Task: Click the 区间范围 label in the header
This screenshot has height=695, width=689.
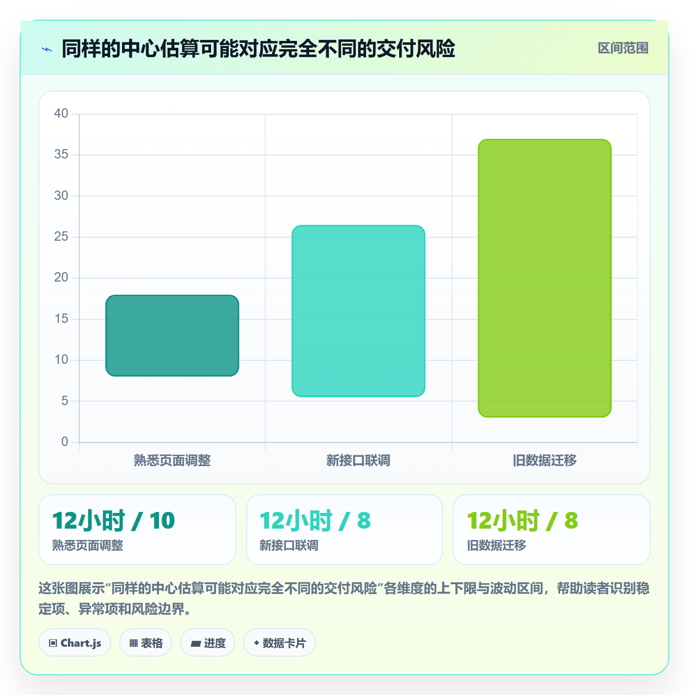Action: click(623, 48)
